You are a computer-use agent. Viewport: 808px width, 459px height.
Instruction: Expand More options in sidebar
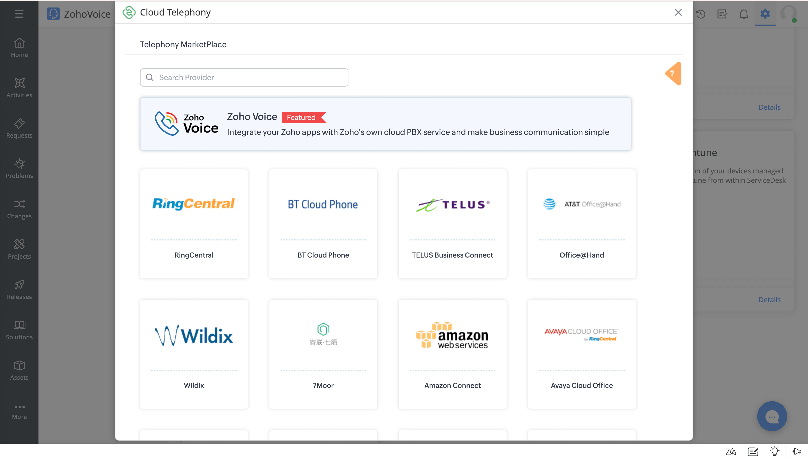tap(19, 411)
